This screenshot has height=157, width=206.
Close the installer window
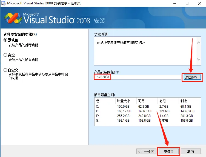(x=199, y=3)
